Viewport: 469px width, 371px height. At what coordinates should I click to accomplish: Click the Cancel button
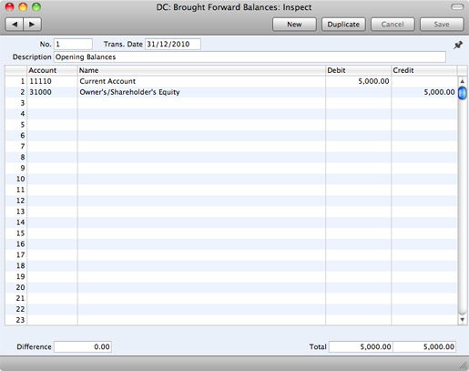pyautogui.click(x=393, y=25)
